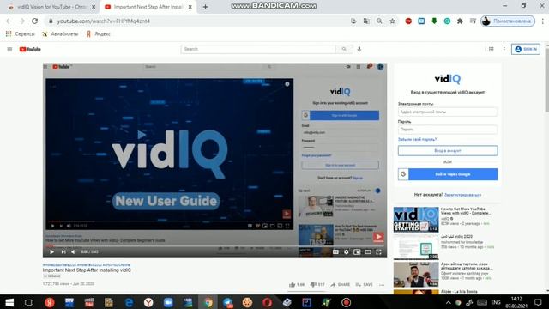
Task: Enter fullscreen mode on the video
Action: pyautogui.click(x=378, y=251)
